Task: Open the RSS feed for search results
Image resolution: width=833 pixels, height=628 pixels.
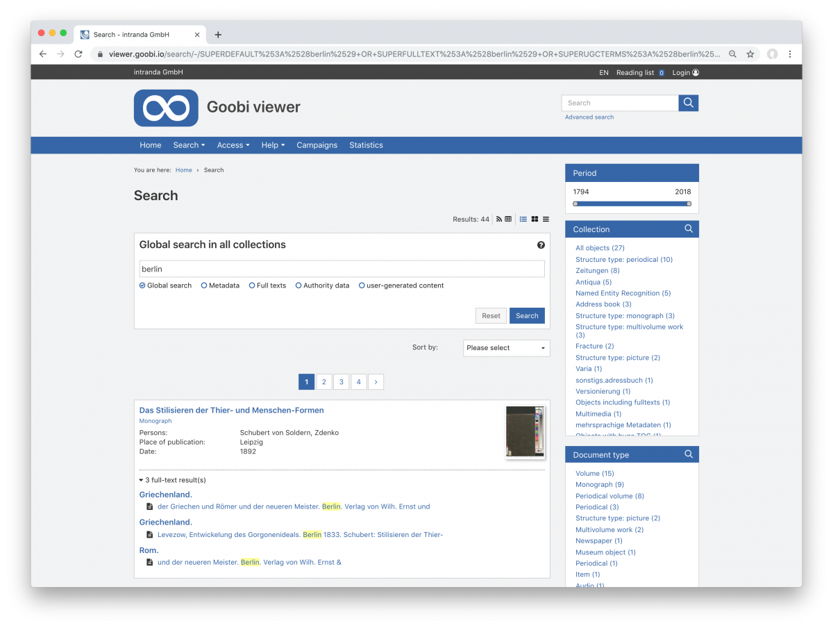Action: (x=499, y=219)
